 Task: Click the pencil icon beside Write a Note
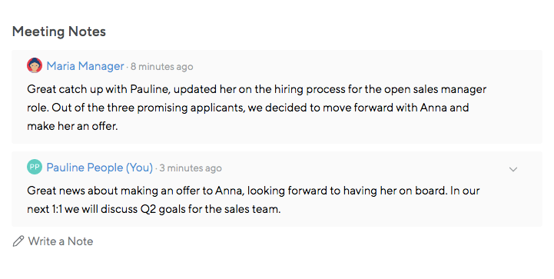pos(18,241)
